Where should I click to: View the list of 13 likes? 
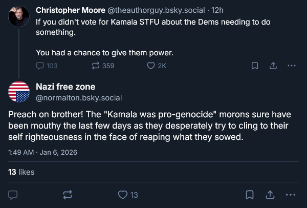click(21, 172)
